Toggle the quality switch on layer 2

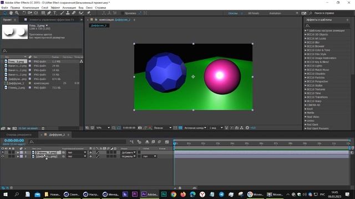[98, 156]
